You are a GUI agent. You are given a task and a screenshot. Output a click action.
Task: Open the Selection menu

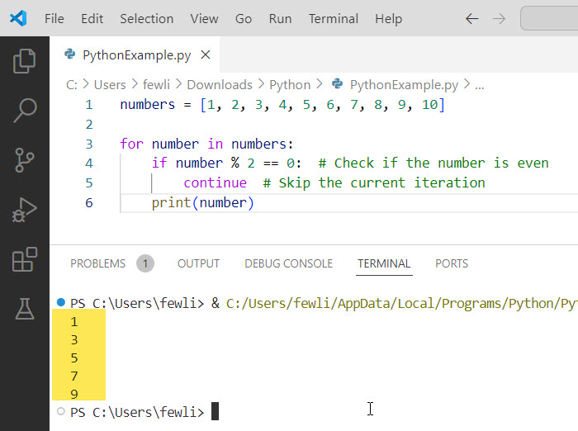point(146,18)
